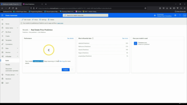Bookmark this page with the star icon
Viewport: 187px width, 105px height.
[146, 8]
